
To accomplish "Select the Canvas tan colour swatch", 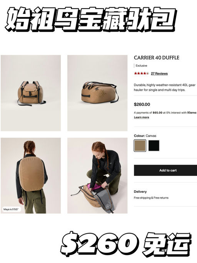I will pos(140,146).
